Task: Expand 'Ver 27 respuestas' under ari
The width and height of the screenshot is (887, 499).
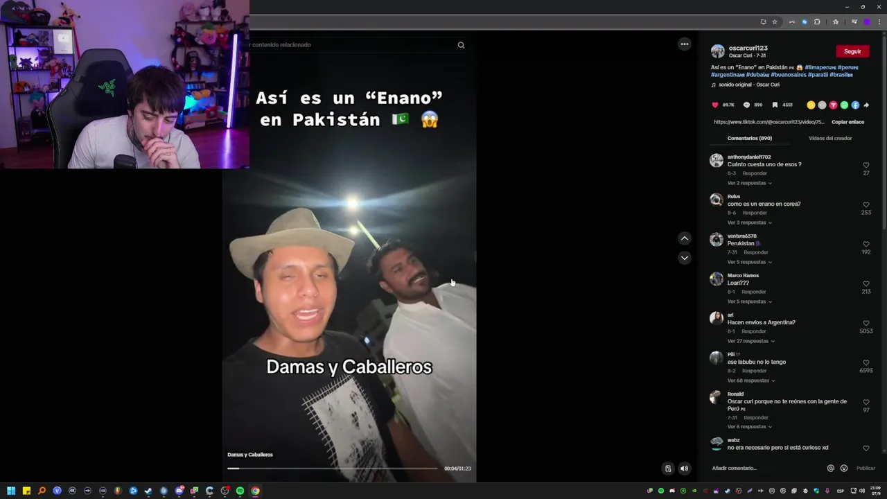Action: [x=750, y=341]
